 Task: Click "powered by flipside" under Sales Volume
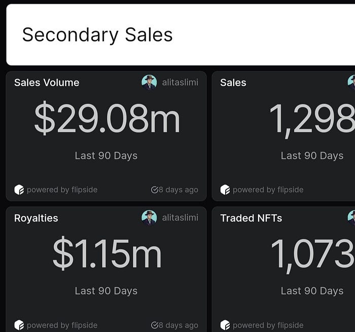(62, 190)
